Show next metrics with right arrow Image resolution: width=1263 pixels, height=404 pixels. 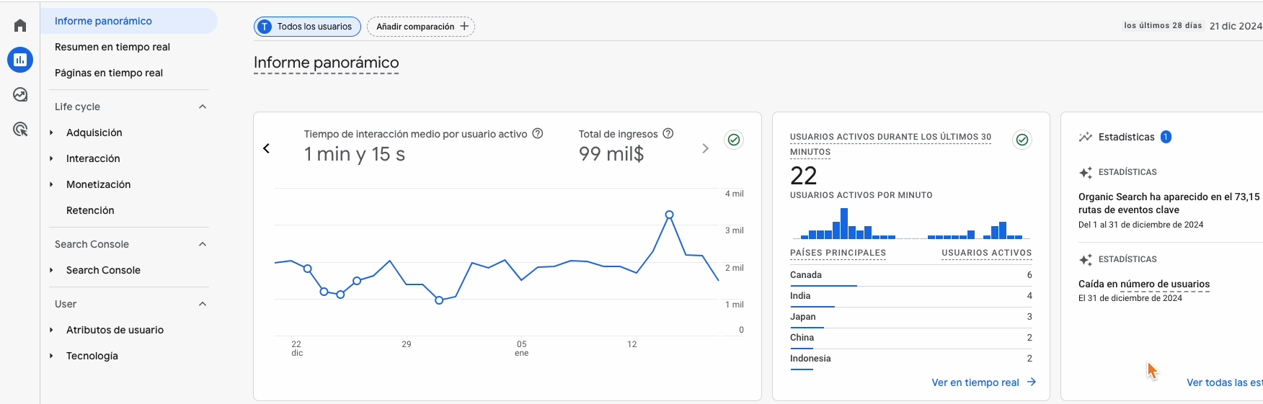pos(705,148)
